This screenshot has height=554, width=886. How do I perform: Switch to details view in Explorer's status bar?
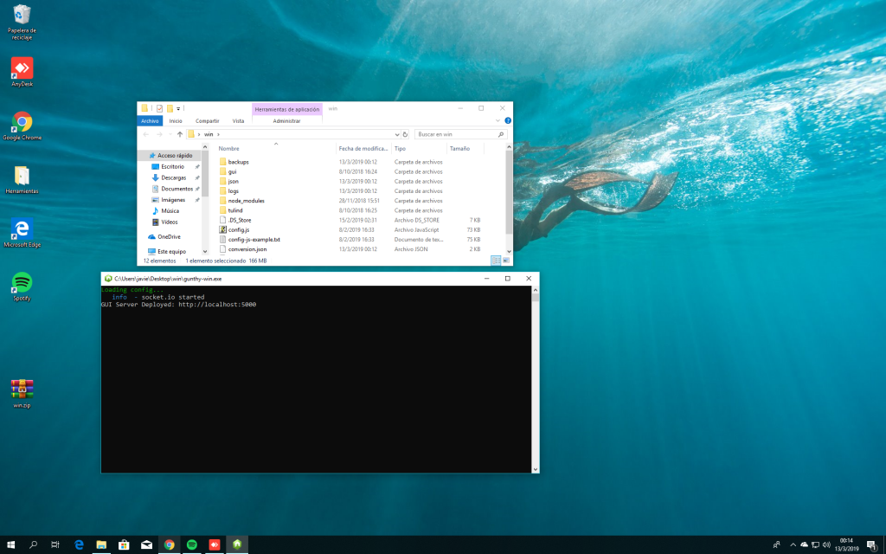click(496, 260)
